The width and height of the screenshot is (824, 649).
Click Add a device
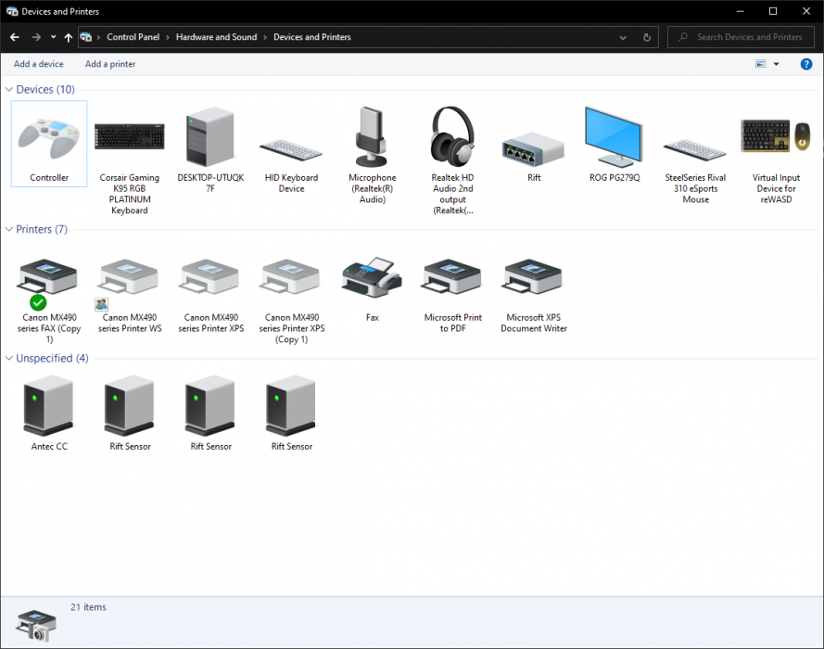coord(38,64)
